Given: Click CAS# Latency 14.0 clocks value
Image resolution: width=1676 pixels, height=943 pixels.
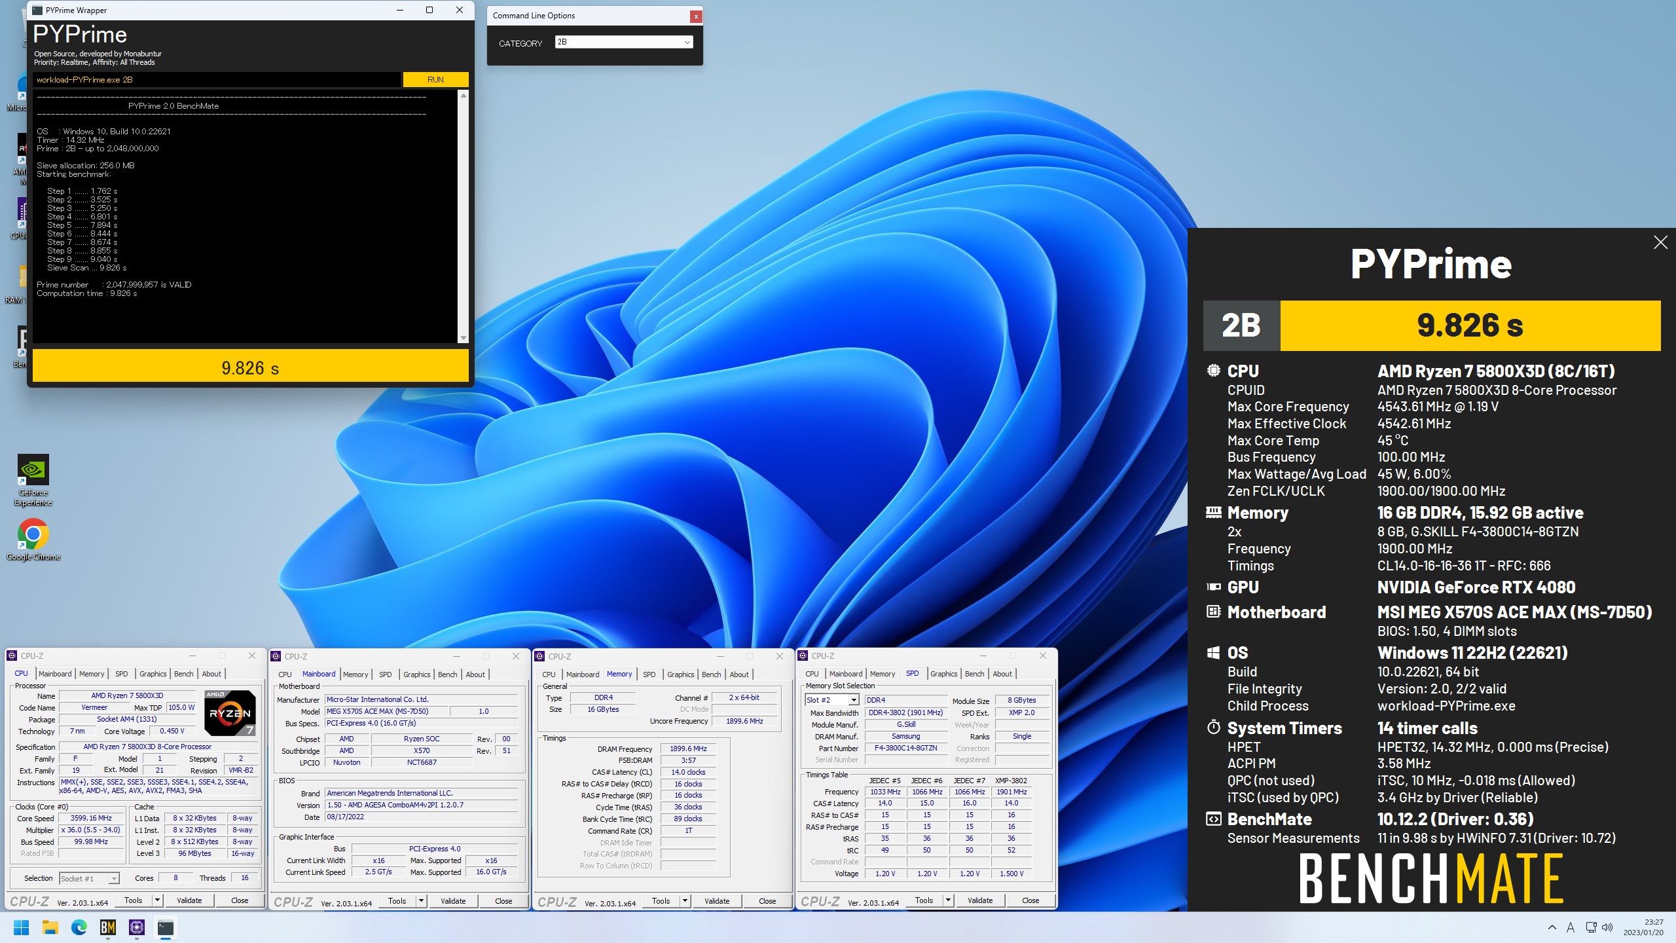Looking at the screenshot, I should pyautogui.click(x=688, y=772).
